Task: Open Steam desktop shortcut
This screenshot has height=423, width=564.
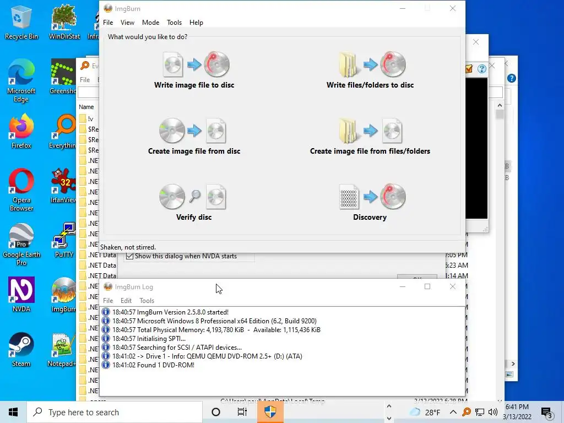Action: tap(21, 350)
